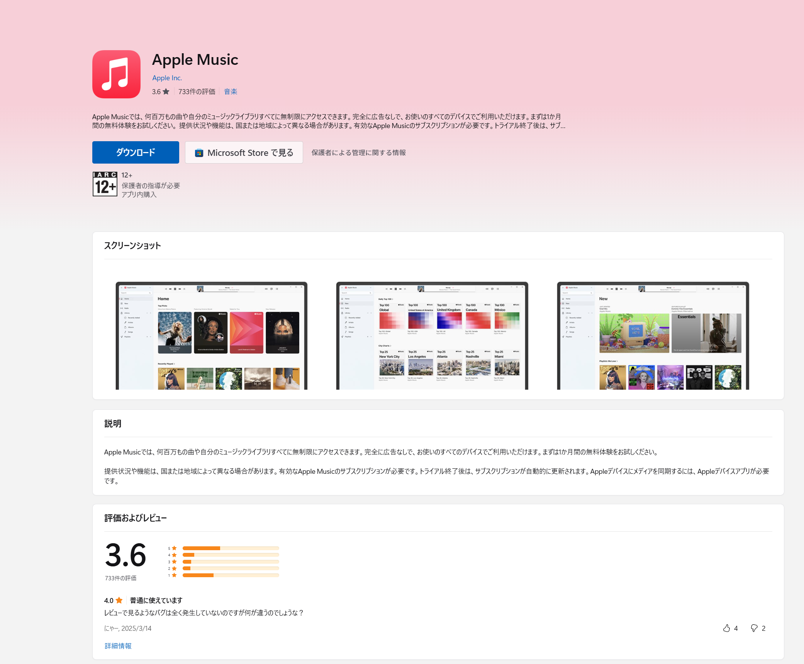804x664 pixels.
Task: Click the Apple Music title heading
Action: (x=195, y=60)
